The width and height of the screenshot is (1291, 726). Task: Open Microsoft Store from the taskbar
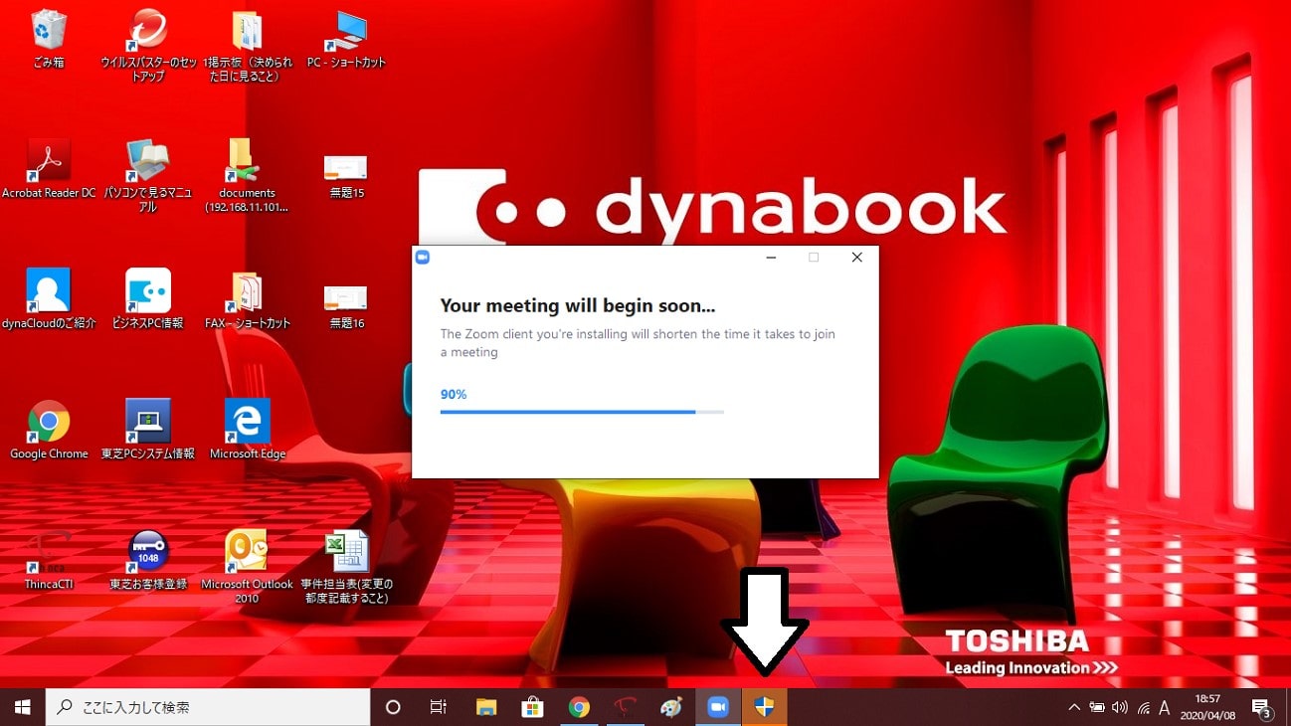pos(532,707)
